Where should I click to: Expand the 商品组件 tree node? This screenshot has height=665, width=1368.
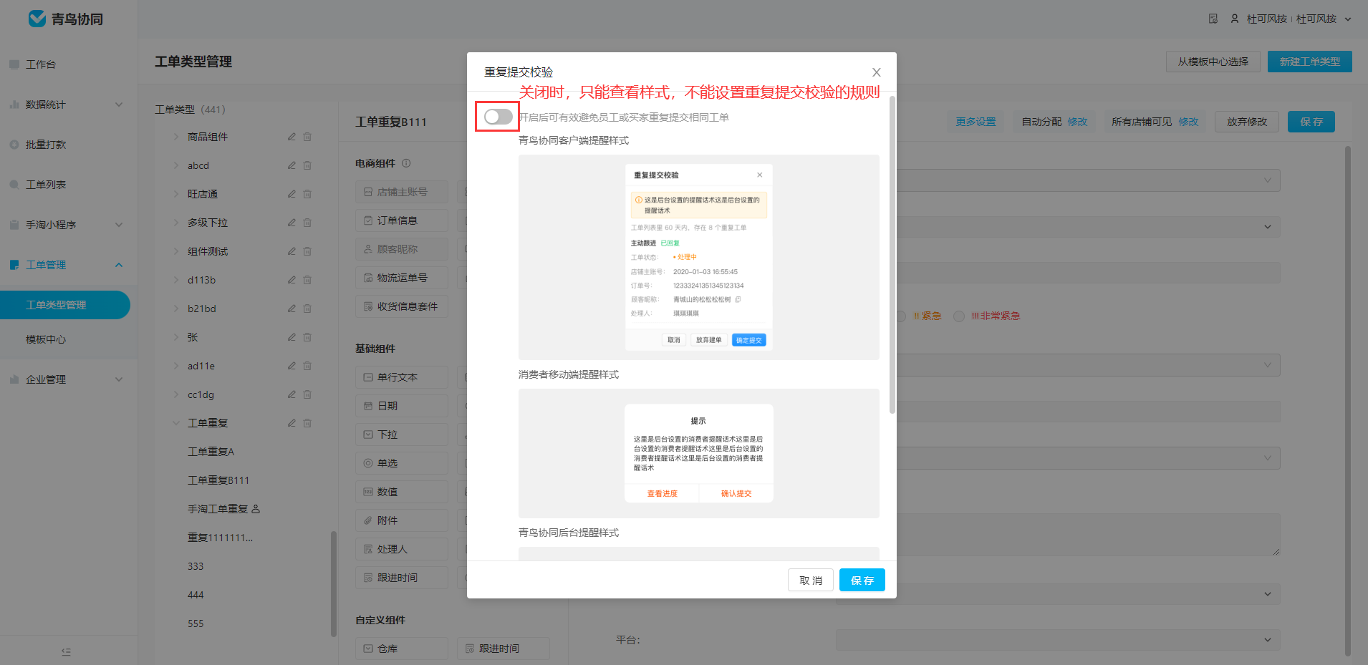point(176,137)
